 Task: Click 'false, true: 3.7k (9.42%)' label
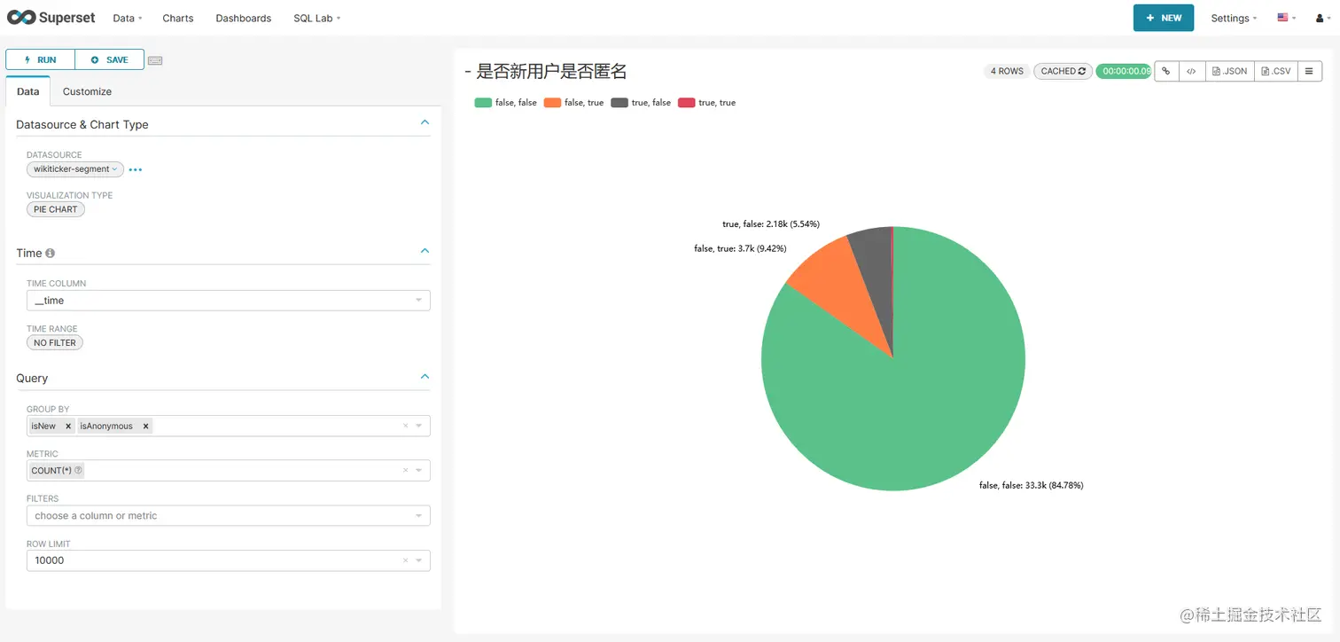[x=740, y=249]
